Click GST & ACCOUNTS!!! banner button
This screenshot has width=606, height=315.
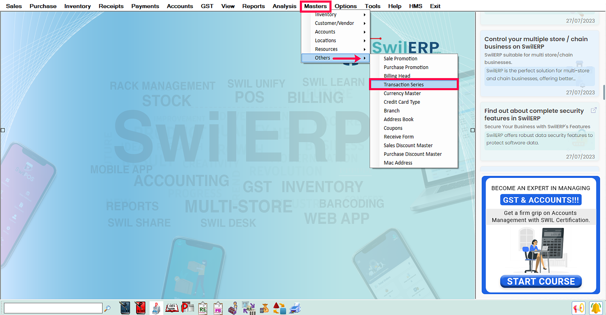541,200
